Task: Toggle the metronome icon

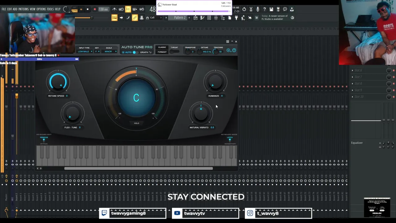Action: pos(114,9)
